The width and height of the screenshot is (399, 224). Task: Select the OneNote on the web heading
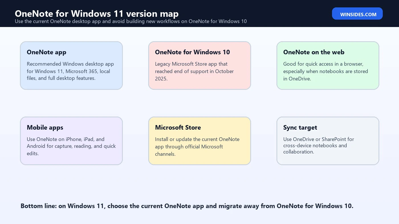[x=314, y=52]
